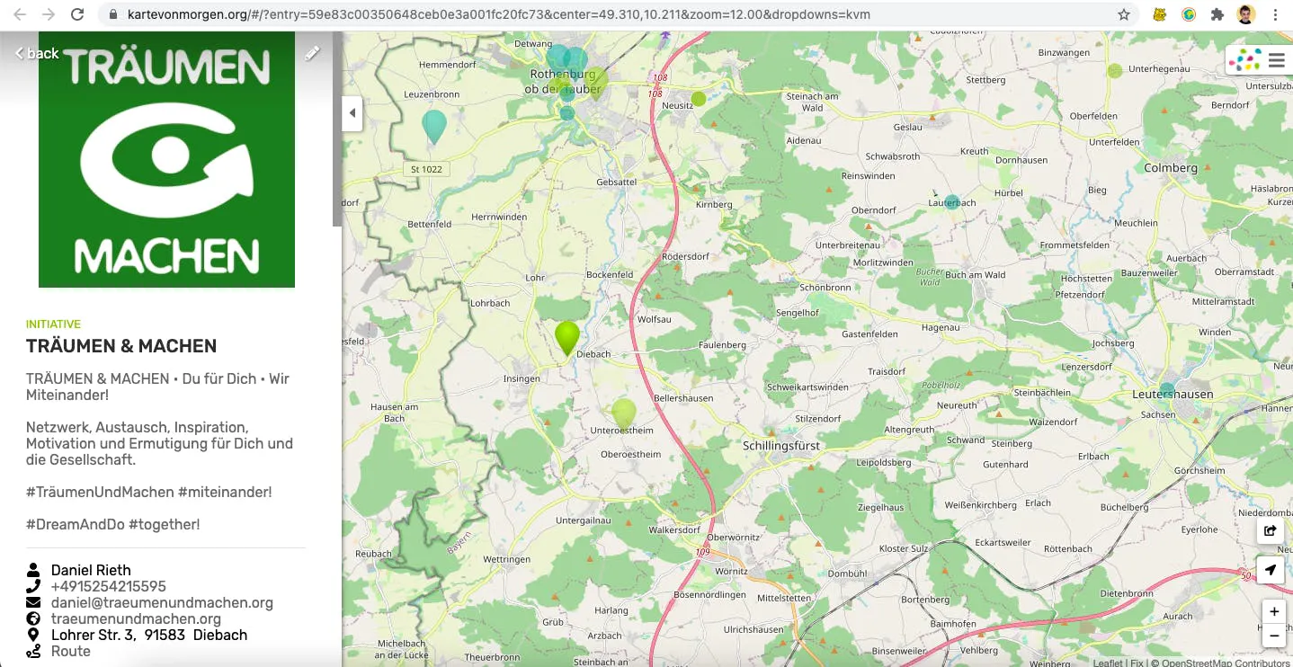This screenshot has height=667, width=1293.
Task: Click the browser back arrow
Action: pos(20,14)
